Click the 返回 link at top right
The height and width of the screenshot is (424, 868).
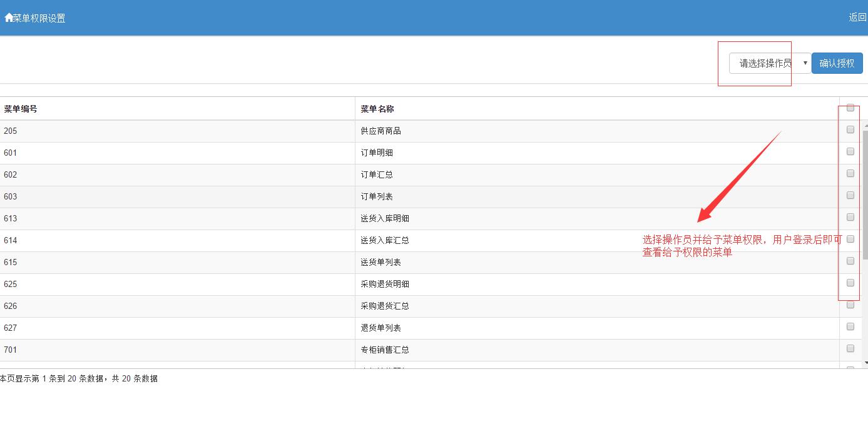pyautogui.click(x=857, y=18)
